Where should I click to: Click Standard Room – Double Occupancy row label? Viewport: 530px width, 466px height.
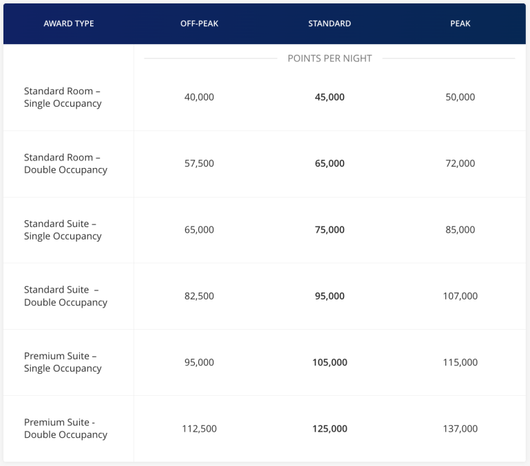(65, 164)
